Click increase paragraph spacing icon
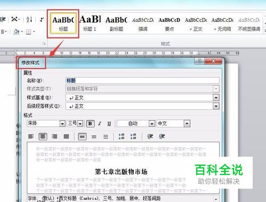This screenshot has height=202, width=266. click(x=121, y=136)
